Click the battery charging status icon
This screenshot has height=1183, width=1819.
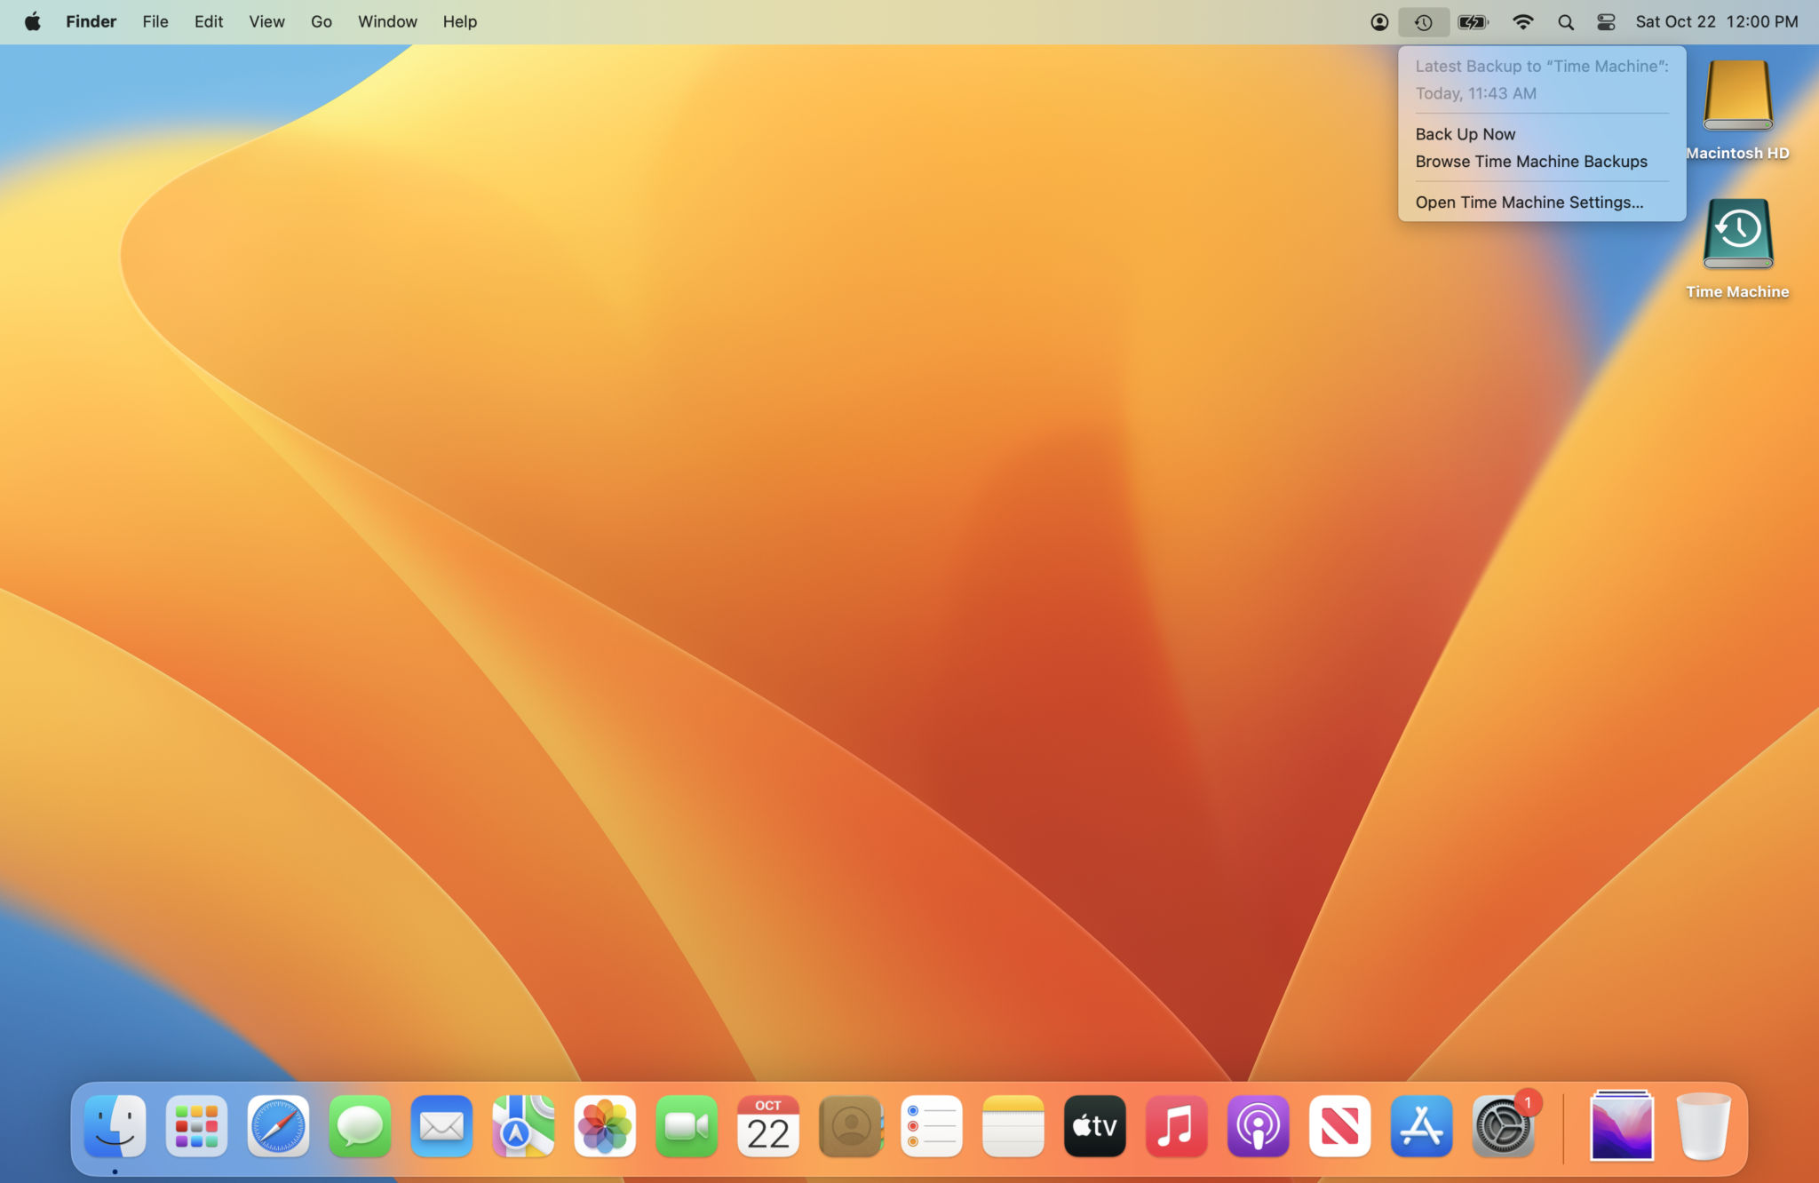(x=1473, y=22)
